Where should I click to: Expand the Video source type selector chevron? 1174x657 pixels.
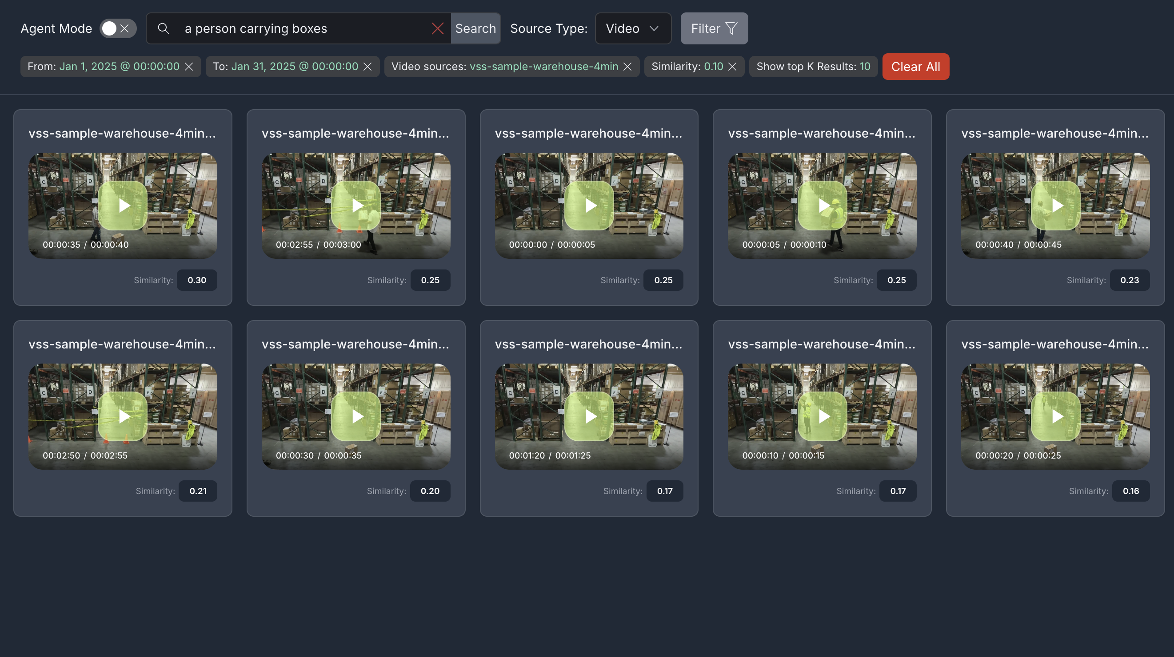[x=655, y=28]
